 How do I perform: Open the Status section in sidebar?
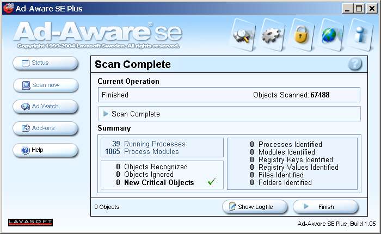(46, 63)
